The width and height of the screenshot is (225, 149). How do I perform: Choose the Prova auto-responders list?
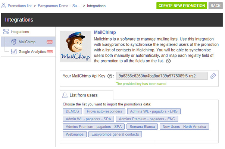[104, 111]
